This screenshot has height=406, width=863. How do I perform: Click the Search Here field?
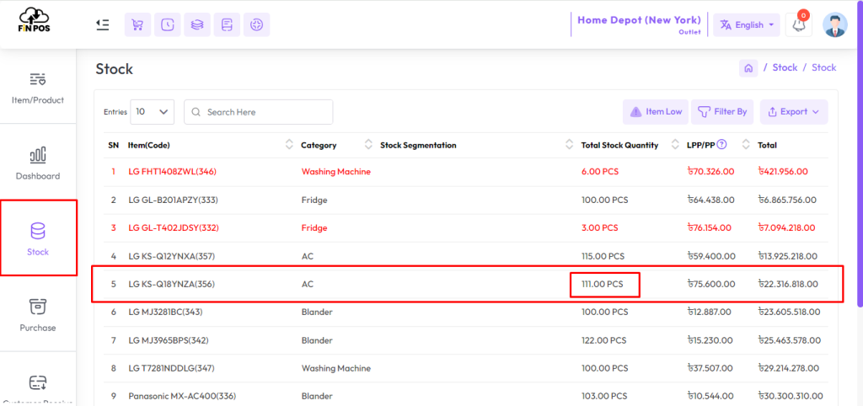[258, 112]
